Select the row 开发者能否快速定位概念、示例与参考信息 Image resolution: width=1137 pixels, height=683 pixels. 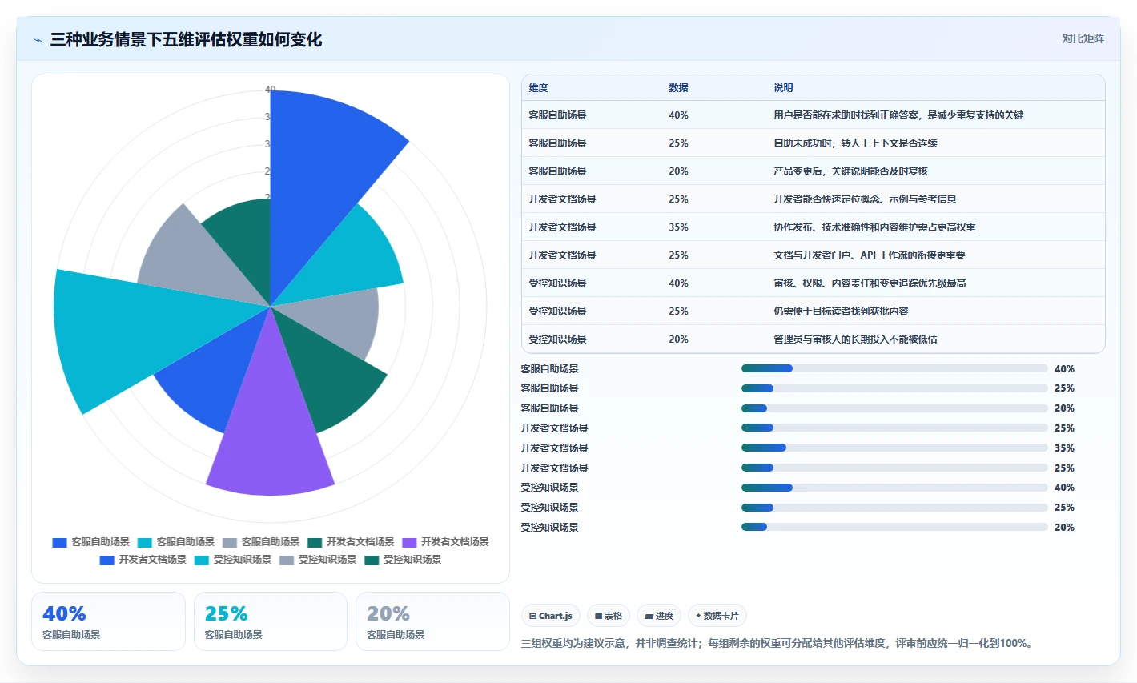tap(814, 199)
